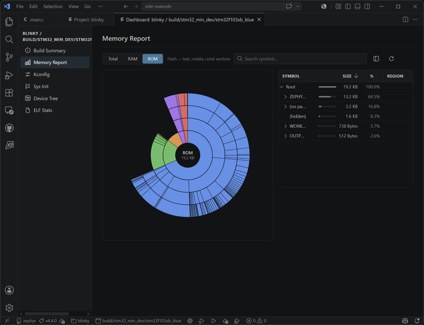Toggle the primary side bar
Viewport: 424px width, 325px height.
348,6
